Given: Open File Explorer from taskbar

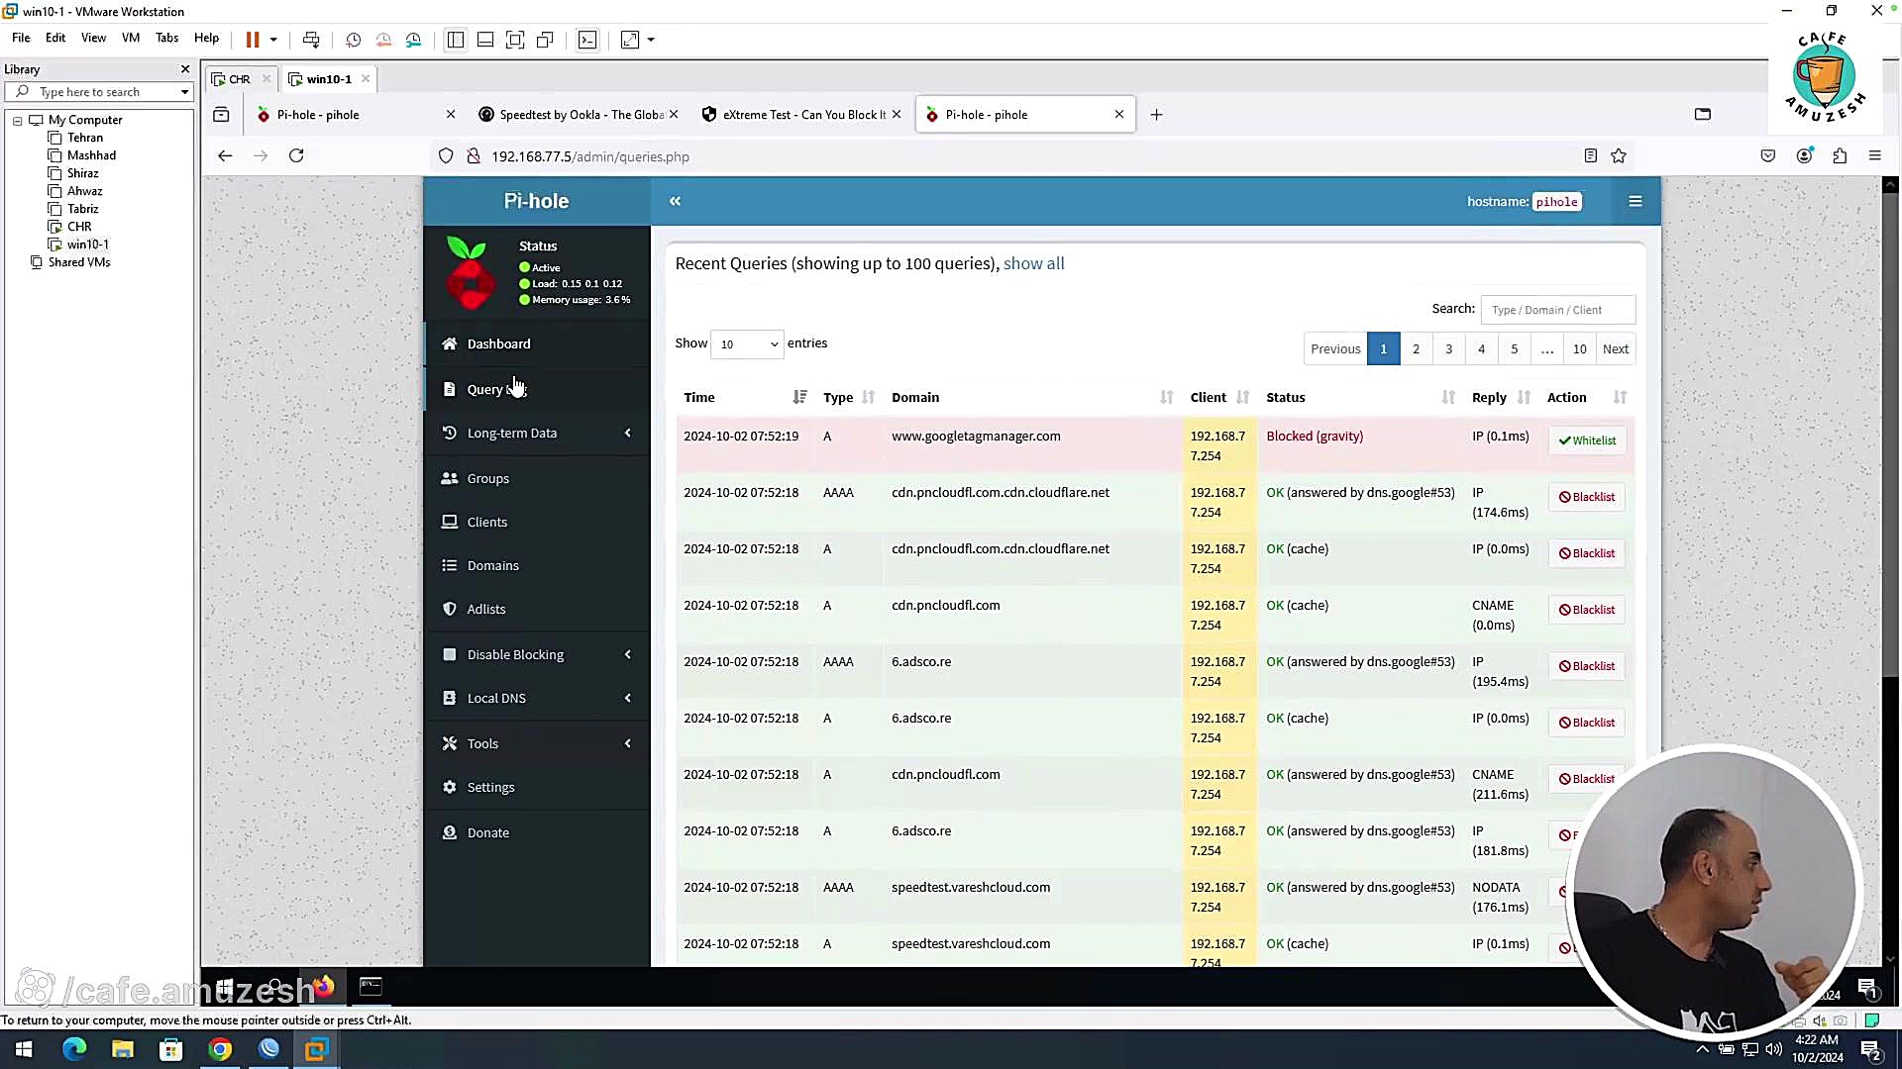Looking at the screenshot, I should pos(123,1049).
